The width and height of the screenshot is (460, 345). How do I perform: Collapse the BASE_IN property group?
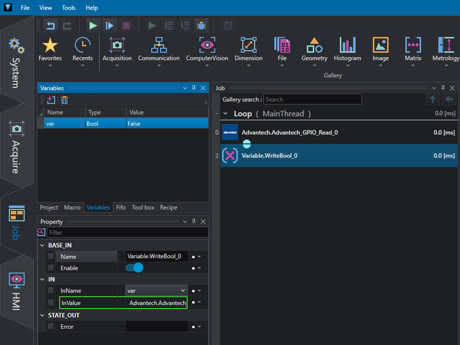41,245
